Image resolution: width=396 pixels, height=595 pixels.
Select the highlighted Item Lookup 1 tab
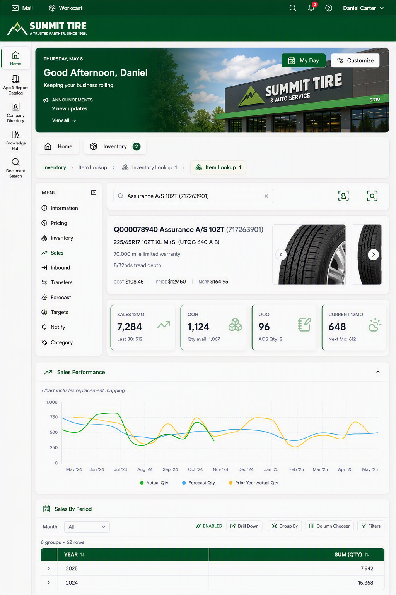pos(218,167)
